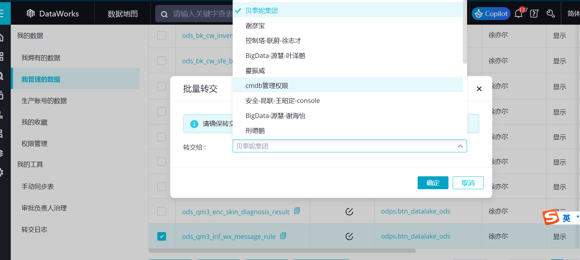Open ods_bk_cw_inven table link
Screen dimensions: 580x260
[207, 35]
